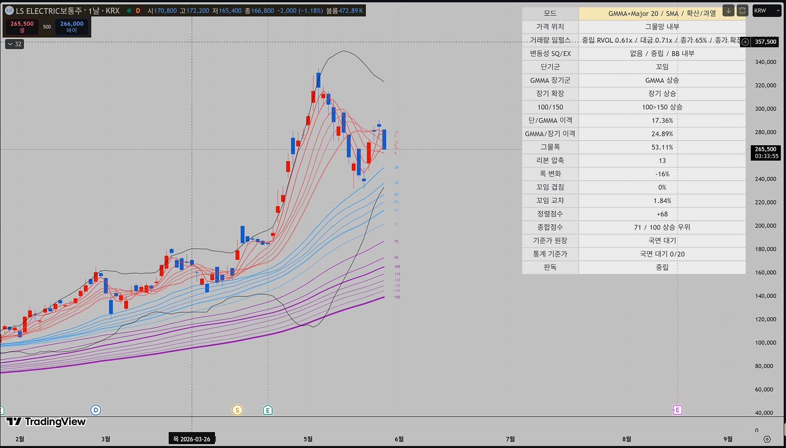Viewport: 786px width, 448px height.
Task: Click the green E earnings marker
Action: (x=268, y=410)
